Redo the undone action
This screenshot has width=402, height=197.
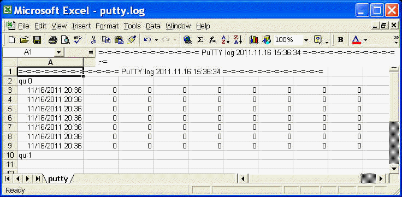[x=165, y=40]
